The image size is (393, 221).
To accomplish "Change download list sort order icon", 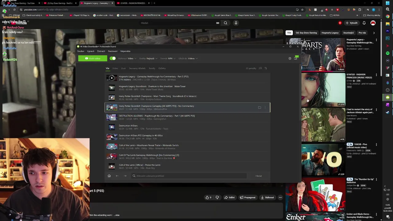I will click(x=266, y=68).
